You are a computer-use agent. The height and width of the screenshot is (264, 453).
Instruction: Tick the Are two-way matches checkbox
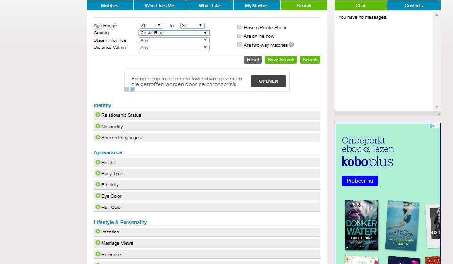(x=240, y=45)
